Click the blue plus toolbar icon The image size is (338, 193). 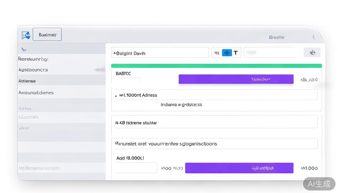click(227, 53)
